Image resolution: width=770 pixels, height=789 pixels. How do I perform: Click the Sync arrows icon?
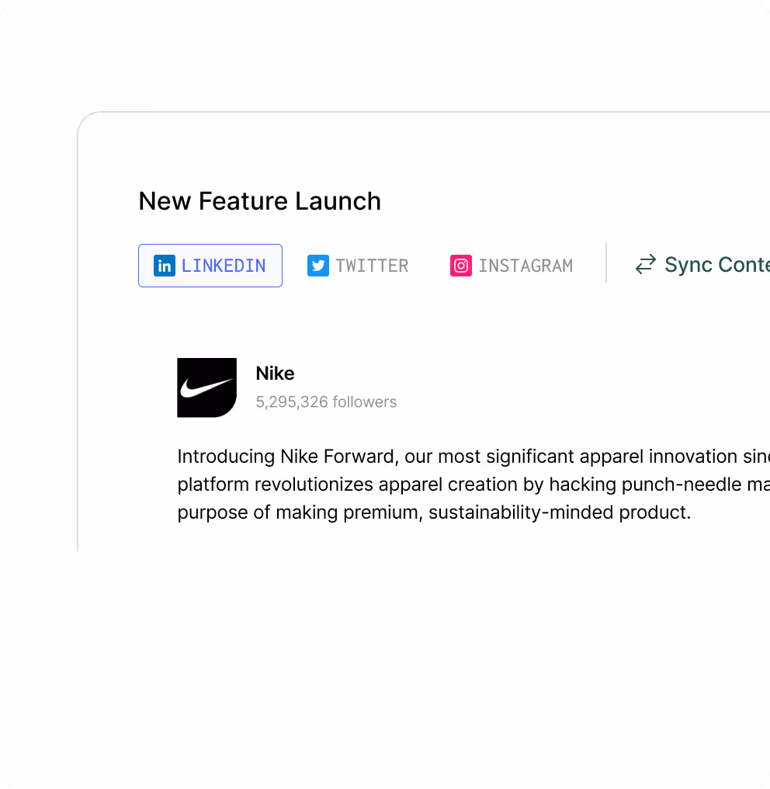[x=645, y=265]
